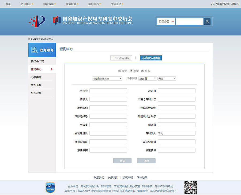Focus the 外观设计名称 input field
Viewport: 241px width, 195px height.
(177, 108)
